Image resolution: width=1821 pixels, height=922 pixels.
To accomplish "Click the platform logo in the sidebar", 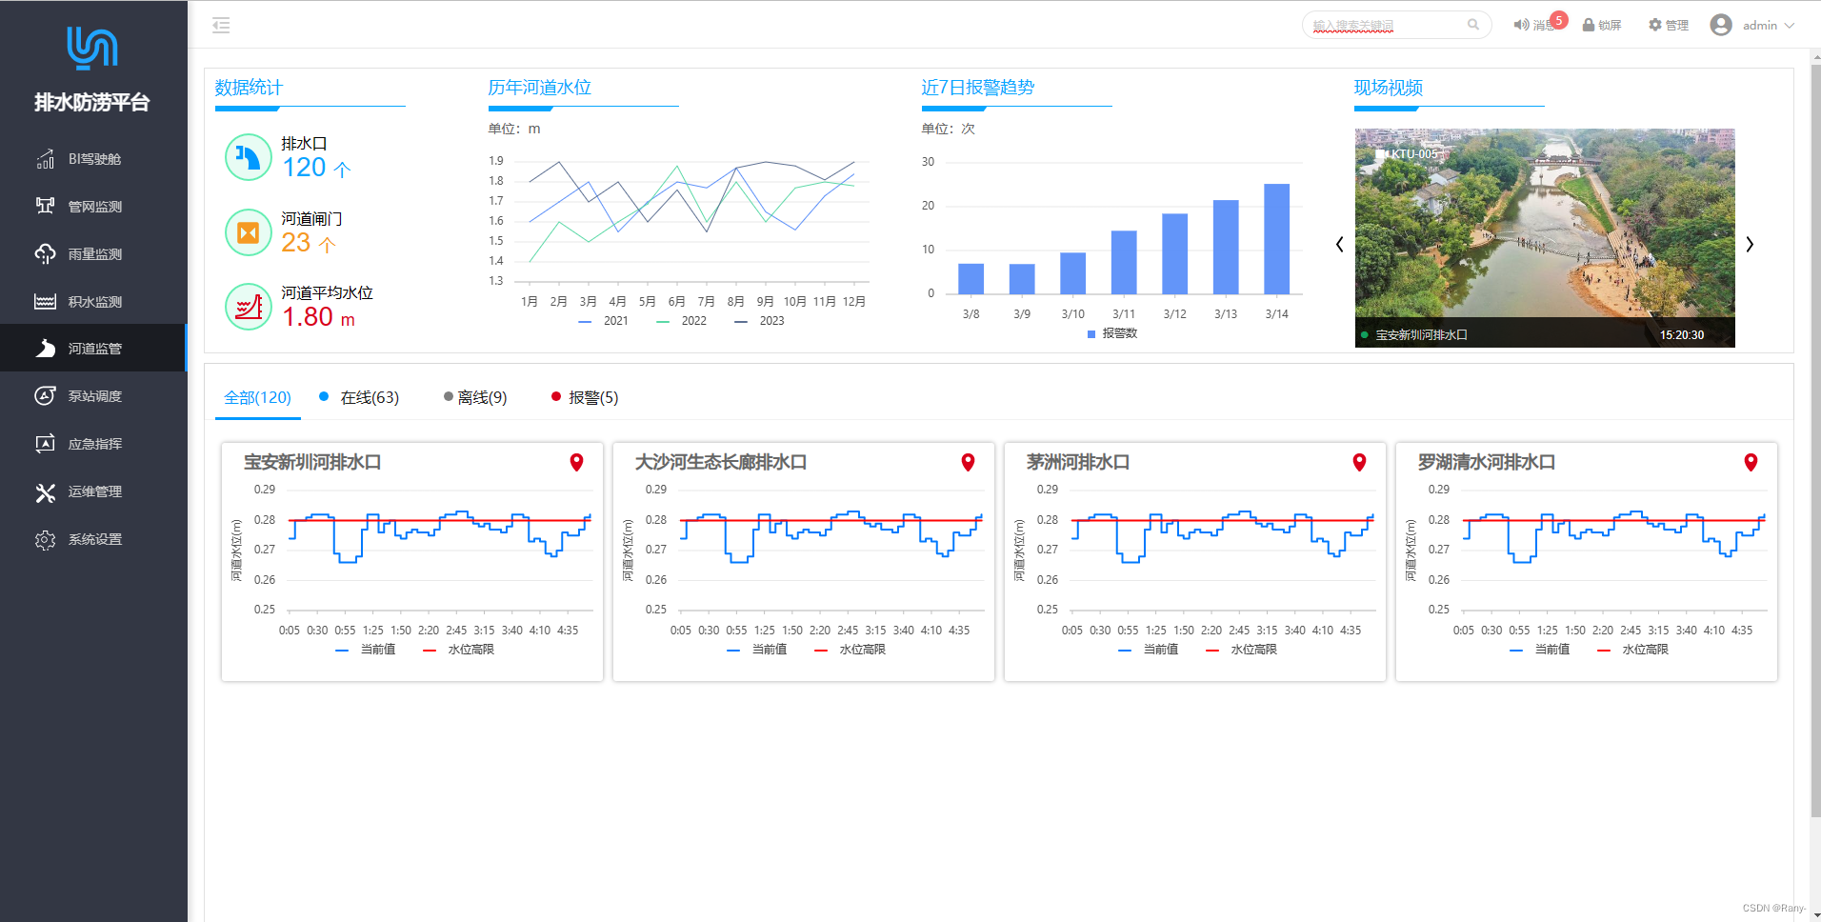I will click(x=92, y=48).
